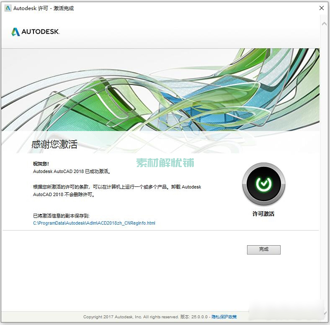Click the paragraph starting with 根据您所激活的许可的条款

click(117, 191)
